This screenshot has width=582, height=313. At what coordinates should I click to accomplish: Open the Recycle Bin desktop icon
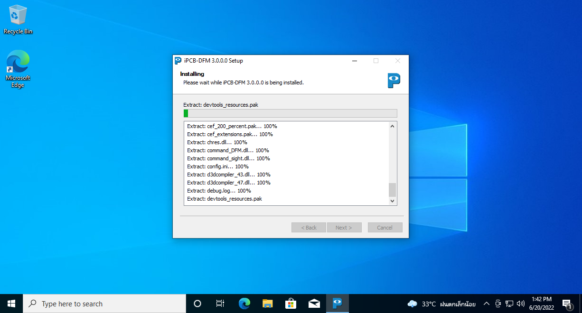[x=18, y=19]
